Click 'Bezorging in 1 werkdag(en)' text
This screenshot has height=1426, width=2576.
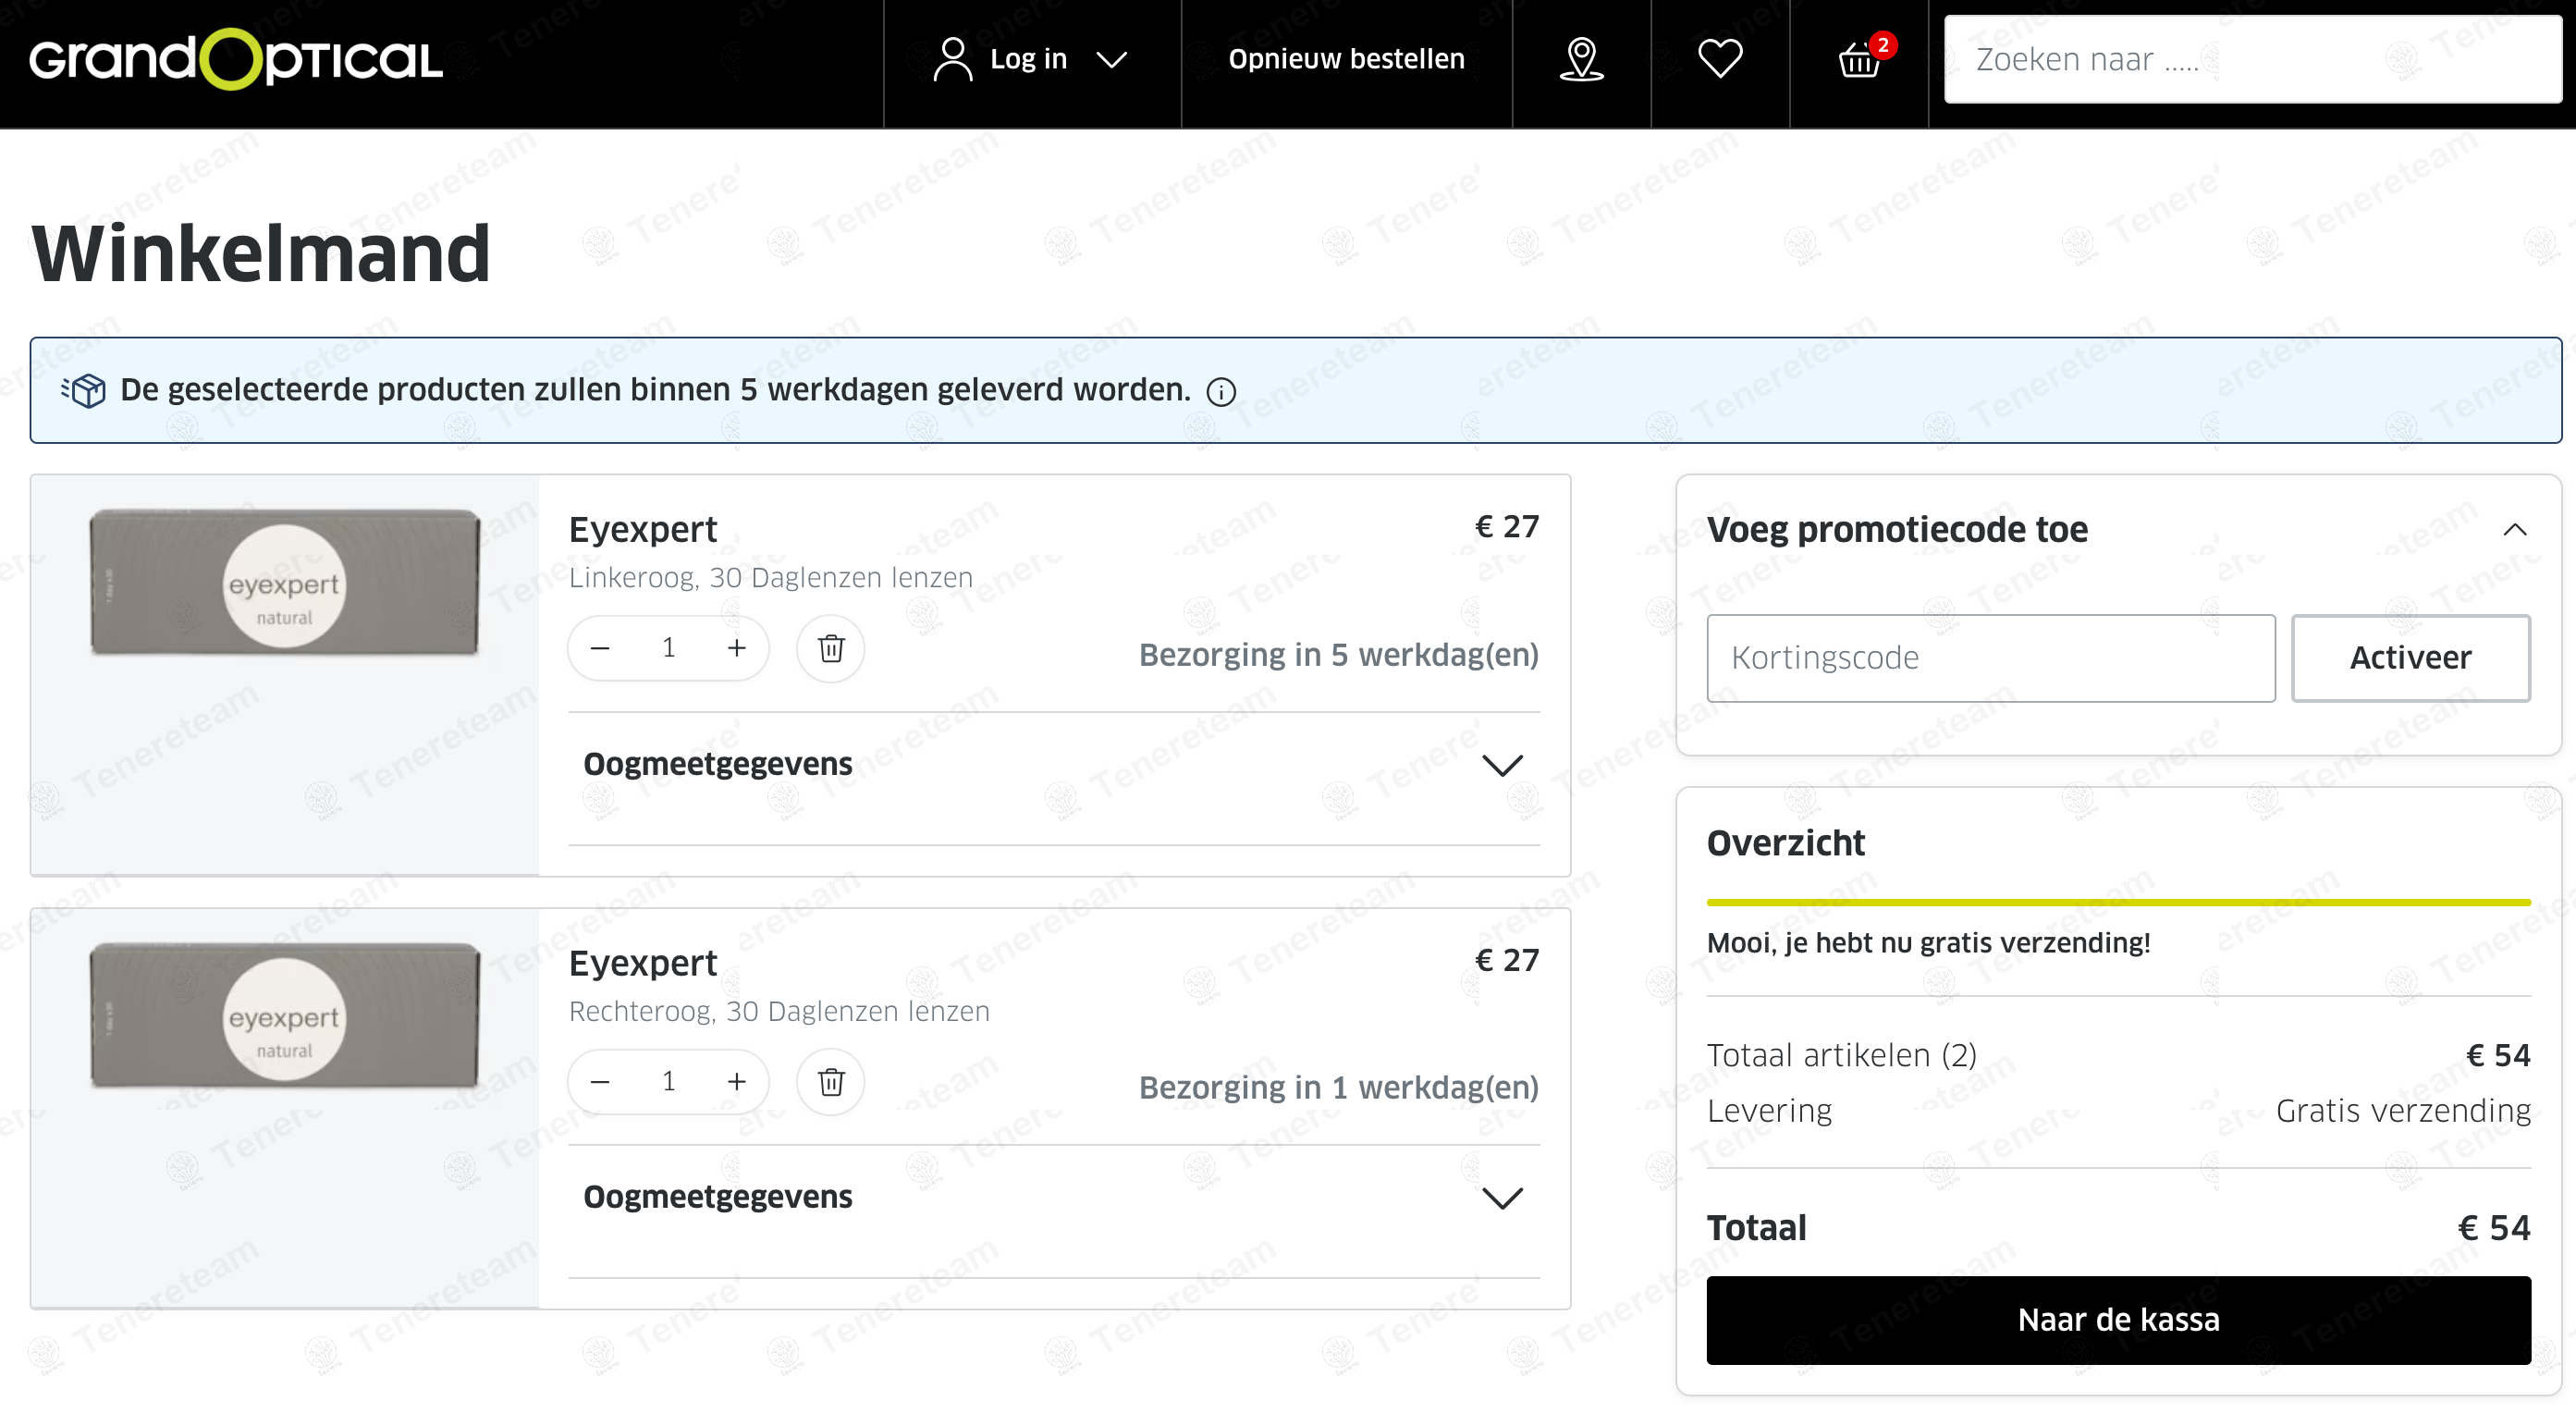(x=1339, y=1088)
